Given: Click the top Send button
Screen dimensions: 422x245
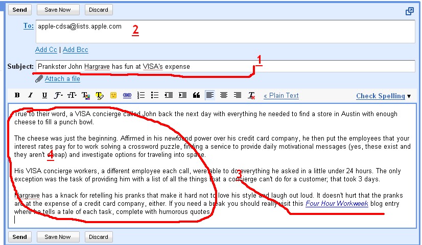Looking at the screenshot, I should [19, 10].
